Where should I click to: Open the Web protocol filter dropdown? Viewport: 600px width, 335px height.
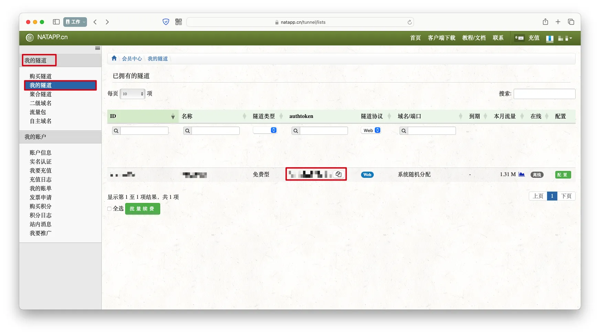click(371, 130)
